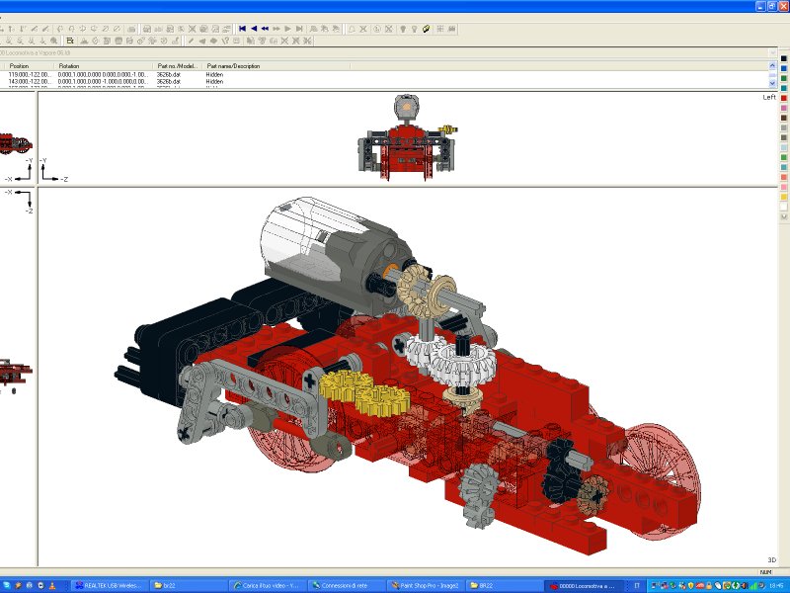Click system tray clock 18:45
The image size is (790, 593).
pyautogui.click(x=776, y=585)
